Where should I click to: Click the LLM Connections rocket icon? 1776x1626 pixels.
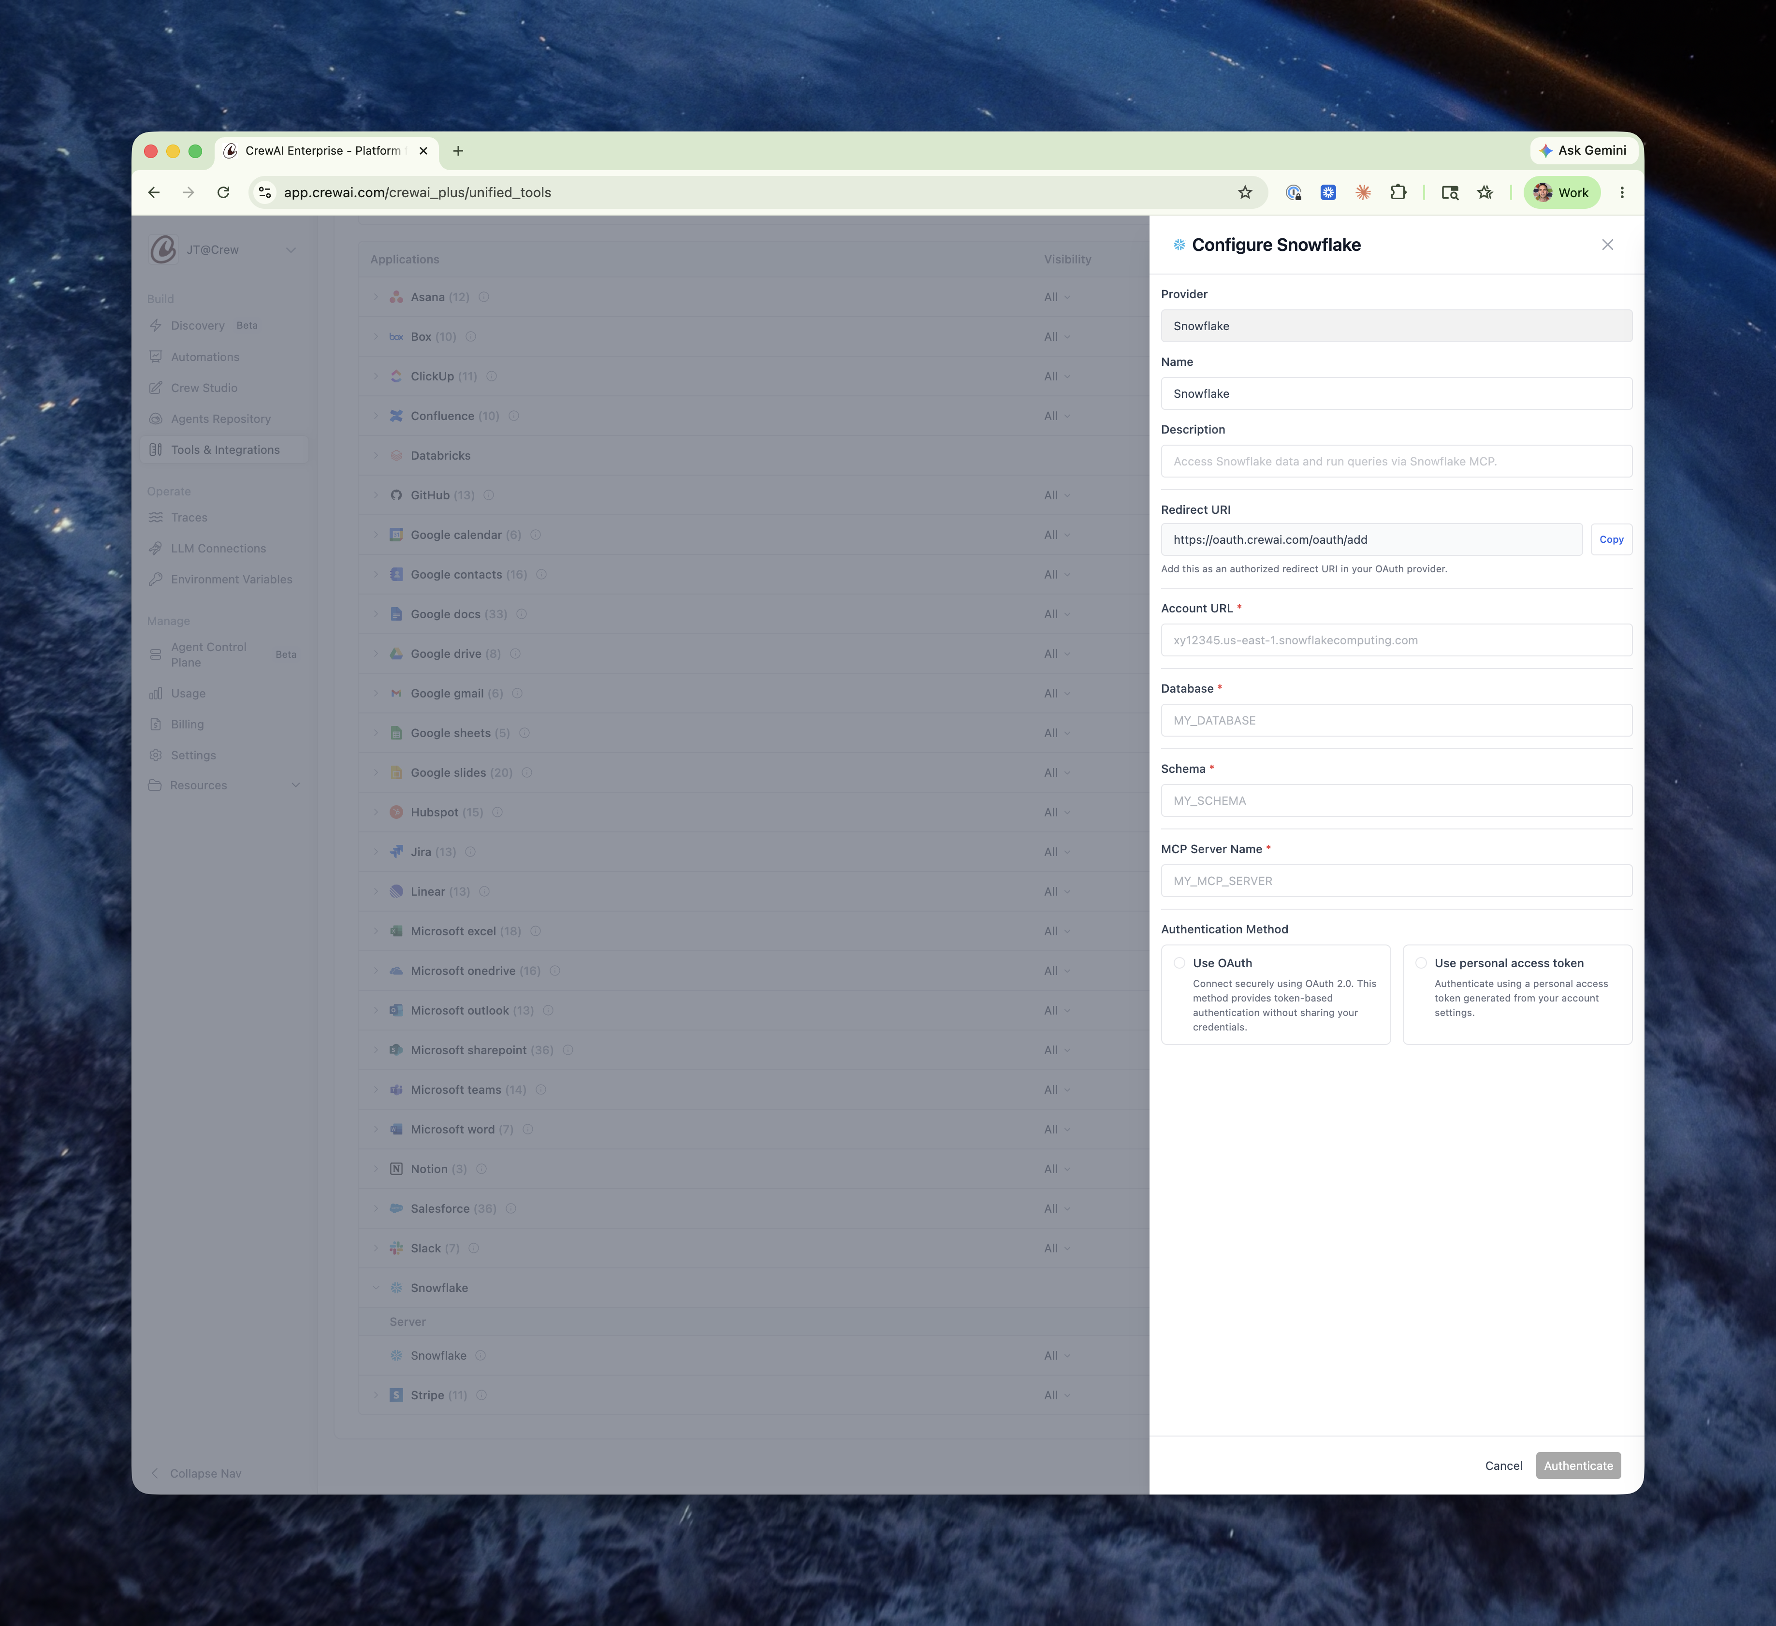tap(156, 548)
